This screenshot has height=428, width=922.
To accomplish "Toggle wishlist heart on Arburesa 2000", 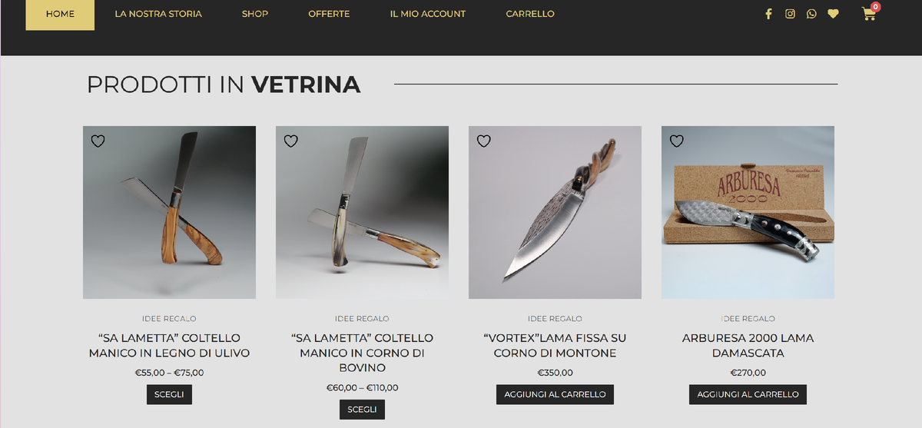I will point(677,141).
